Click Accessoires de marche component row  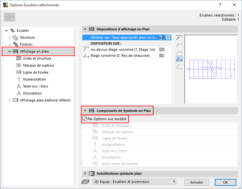(x=160, y=164)
